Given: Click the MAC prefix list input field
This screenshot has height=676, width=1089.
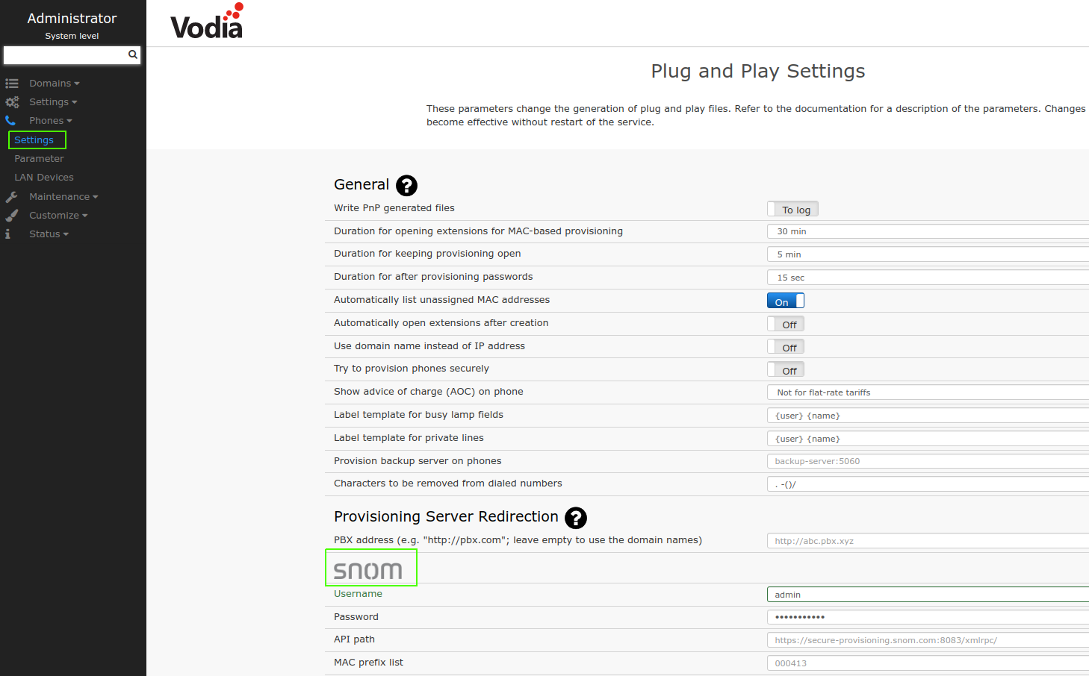Looking at the screenshot, I should [x=928, y=663].
